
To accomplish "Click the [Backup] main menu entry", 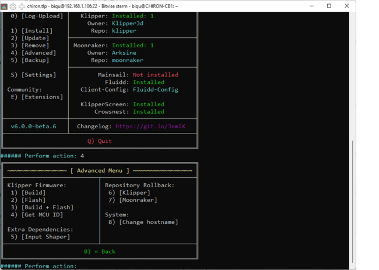I will click(35, 60).
